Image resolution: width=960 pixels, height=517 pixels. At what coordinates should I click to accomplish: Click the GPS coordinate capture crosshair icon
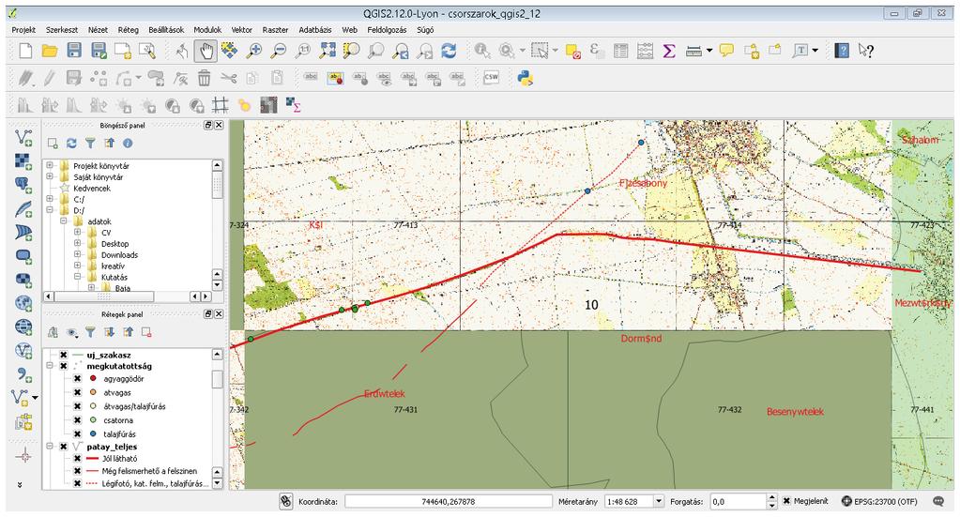click(24, 456)
